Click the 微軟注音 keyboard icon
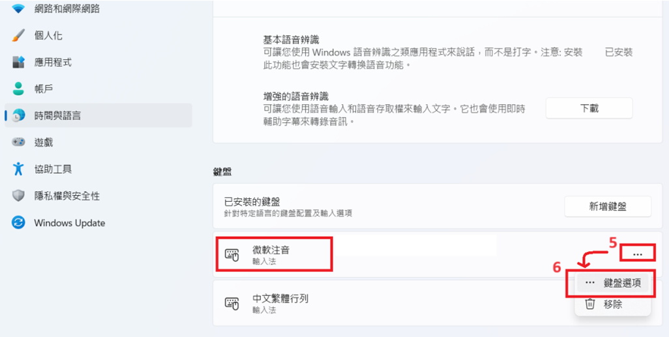 click(231, 254)
